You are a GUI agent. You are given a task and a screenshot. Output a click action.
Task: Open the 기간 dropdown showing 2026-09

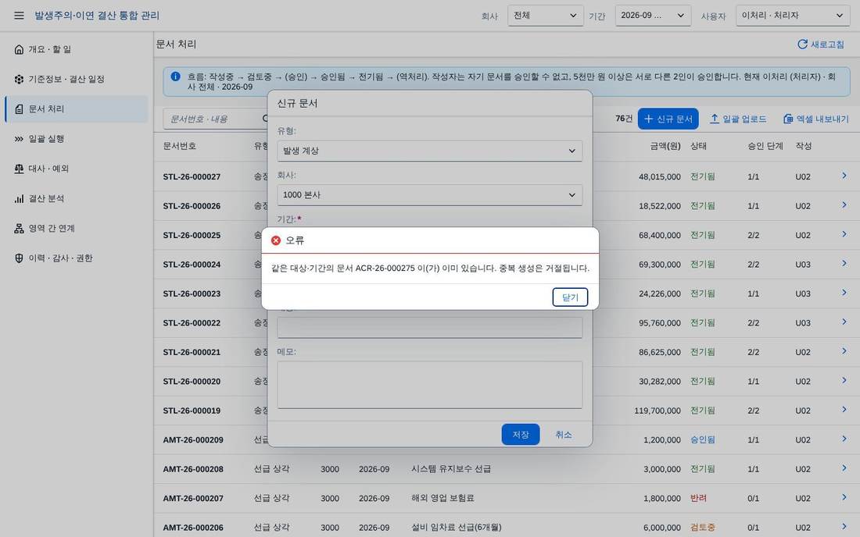point(653,16)
